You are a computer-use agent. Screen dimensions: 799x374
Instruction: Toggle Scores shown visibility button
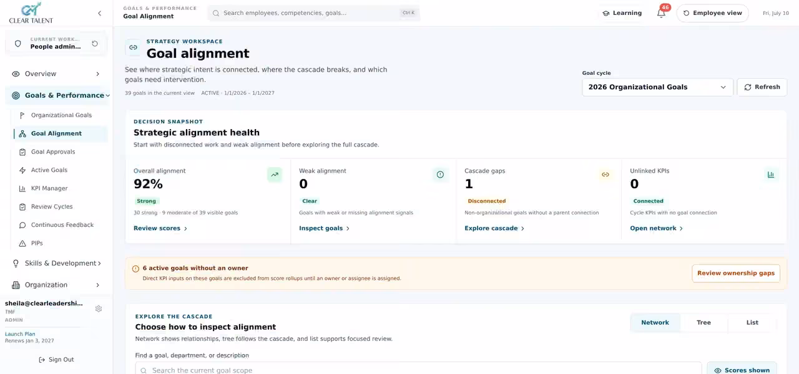tap(742, 370)
